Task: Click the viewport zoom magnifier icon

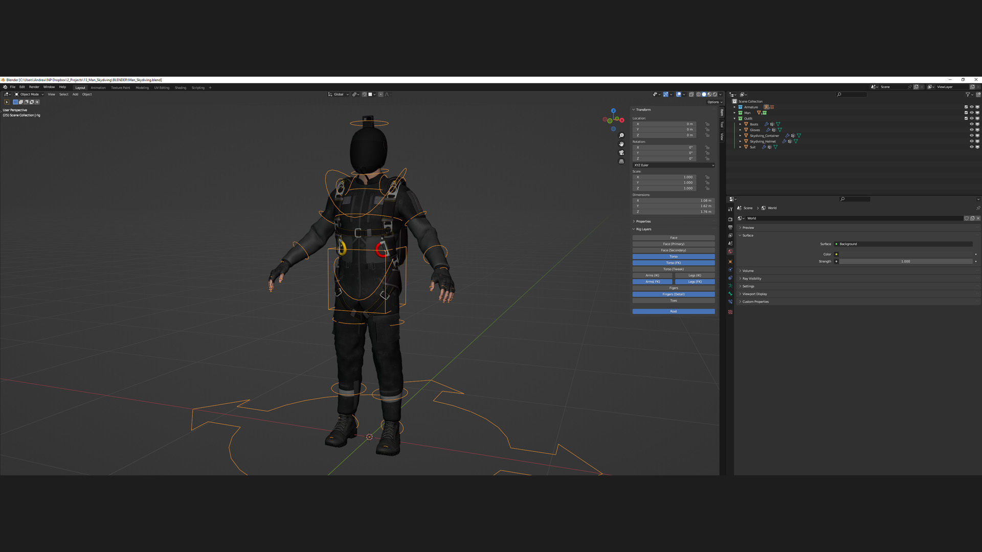Action: (621, 135)
